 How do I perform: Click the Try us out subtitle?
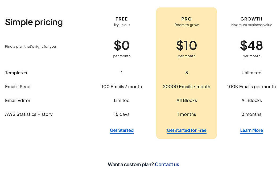point(122,25)
